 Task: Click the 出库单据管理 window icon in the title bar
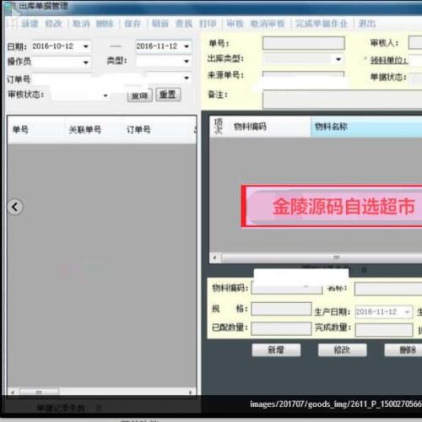(x=9, y=7)
